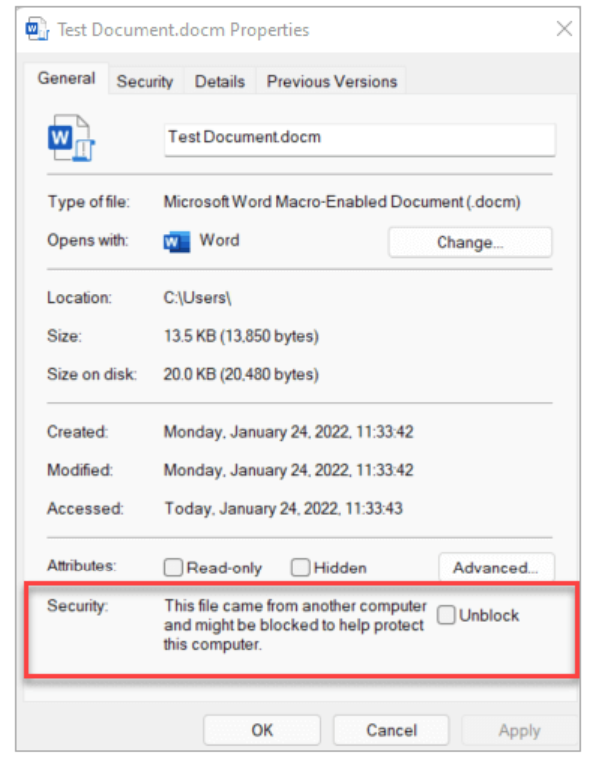Confirm changes with the OK button
The image size is (590, 760).
262,730
